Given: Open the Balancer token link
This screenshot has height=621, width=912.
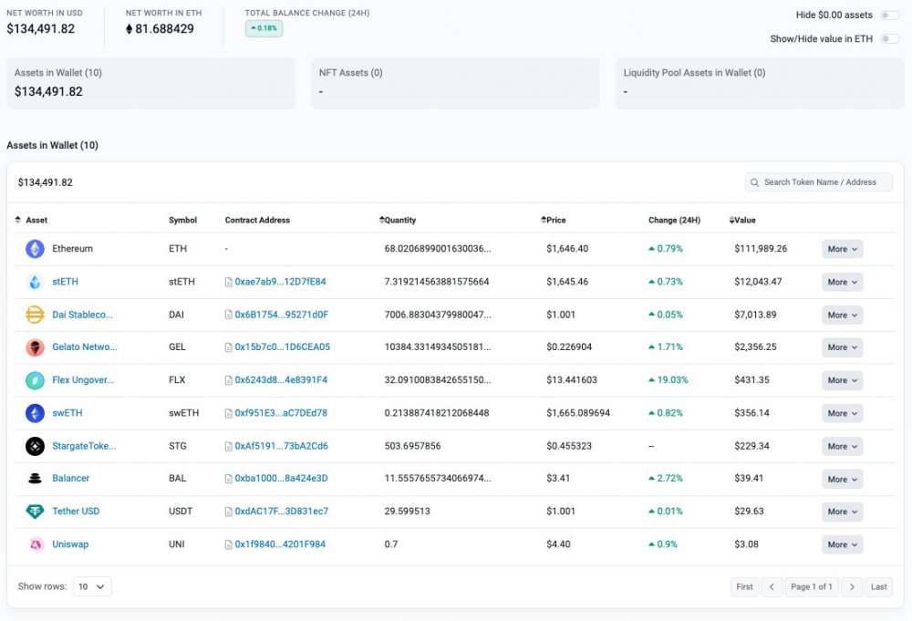Looking at the screenshot, I should [71, 479].
